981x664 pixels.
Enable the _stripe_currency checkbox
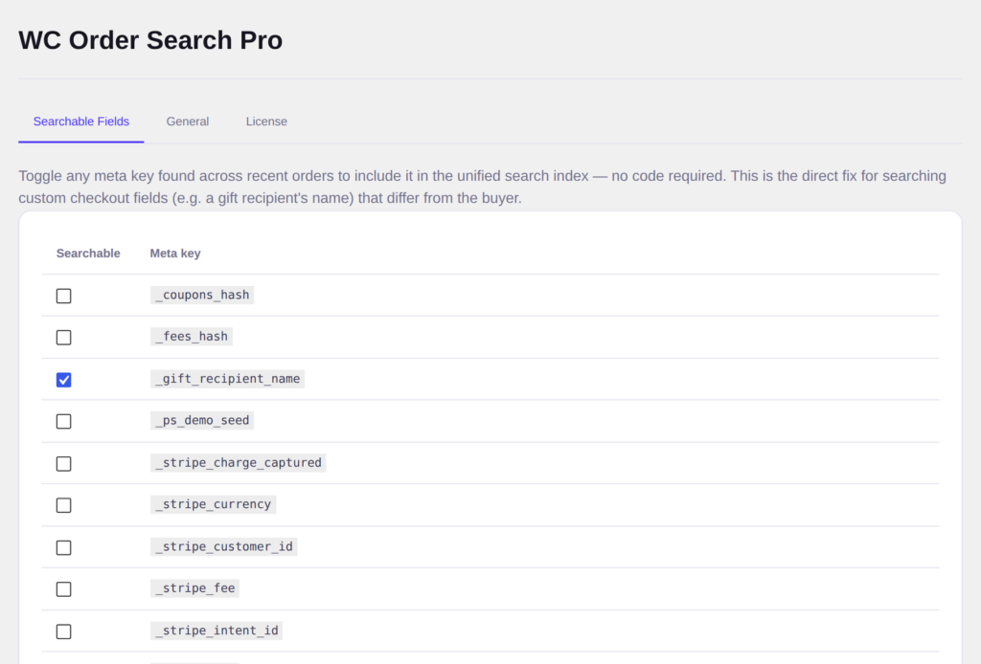(x=64, y=505)
